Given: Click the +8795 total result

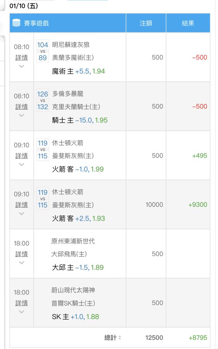Looking at the screenshot, I should click(198, 337).
